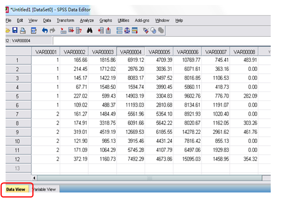This screenshot has width=283, height=212.
Task: Open the Analyze menu
Action: click(87, 21)
